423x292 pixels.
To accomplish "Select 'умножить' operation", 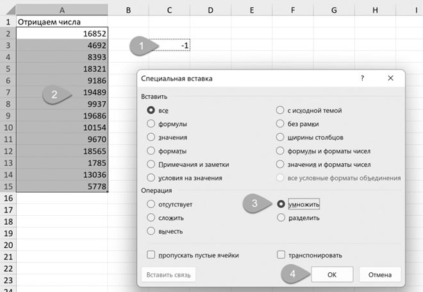I will click(281, 204).
